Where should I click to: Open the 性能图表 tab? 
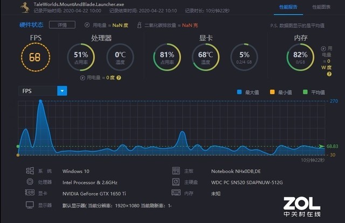point(321,7)
